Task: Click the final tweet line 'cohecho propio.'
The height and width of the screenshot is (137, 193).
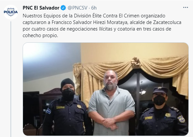Action: (40, 35)
